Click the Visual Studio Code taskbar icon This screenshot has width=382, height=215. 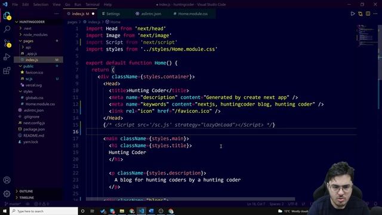pyautogui.click(x=141, y=211)
